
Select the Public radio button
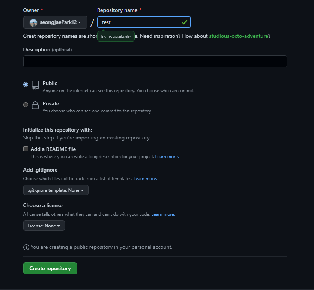coord(26,85)
